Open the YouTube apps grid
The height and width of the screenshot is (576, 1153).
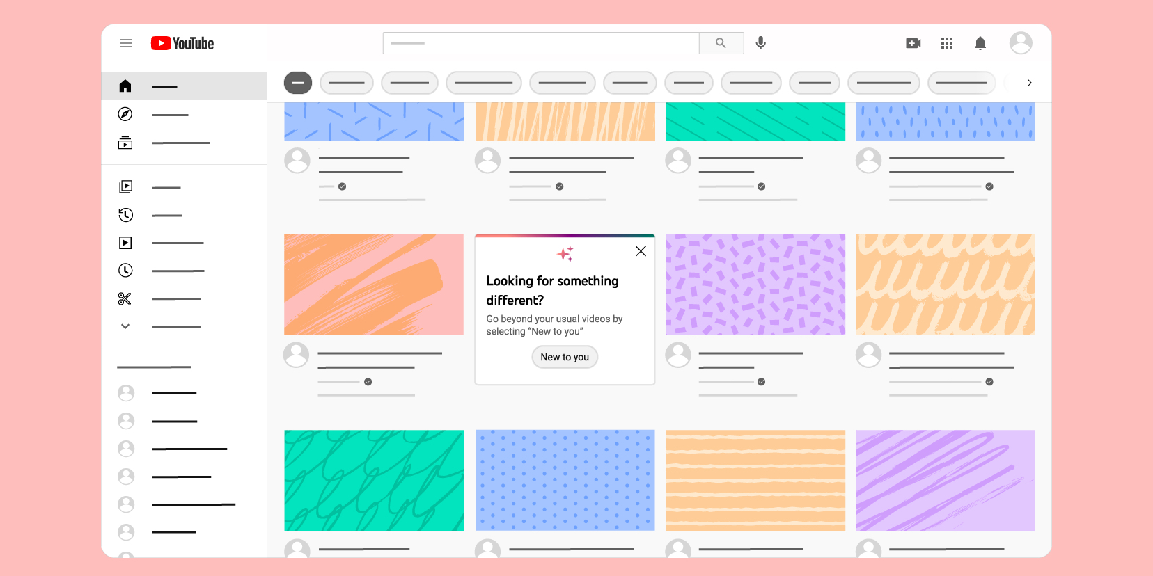947,43
